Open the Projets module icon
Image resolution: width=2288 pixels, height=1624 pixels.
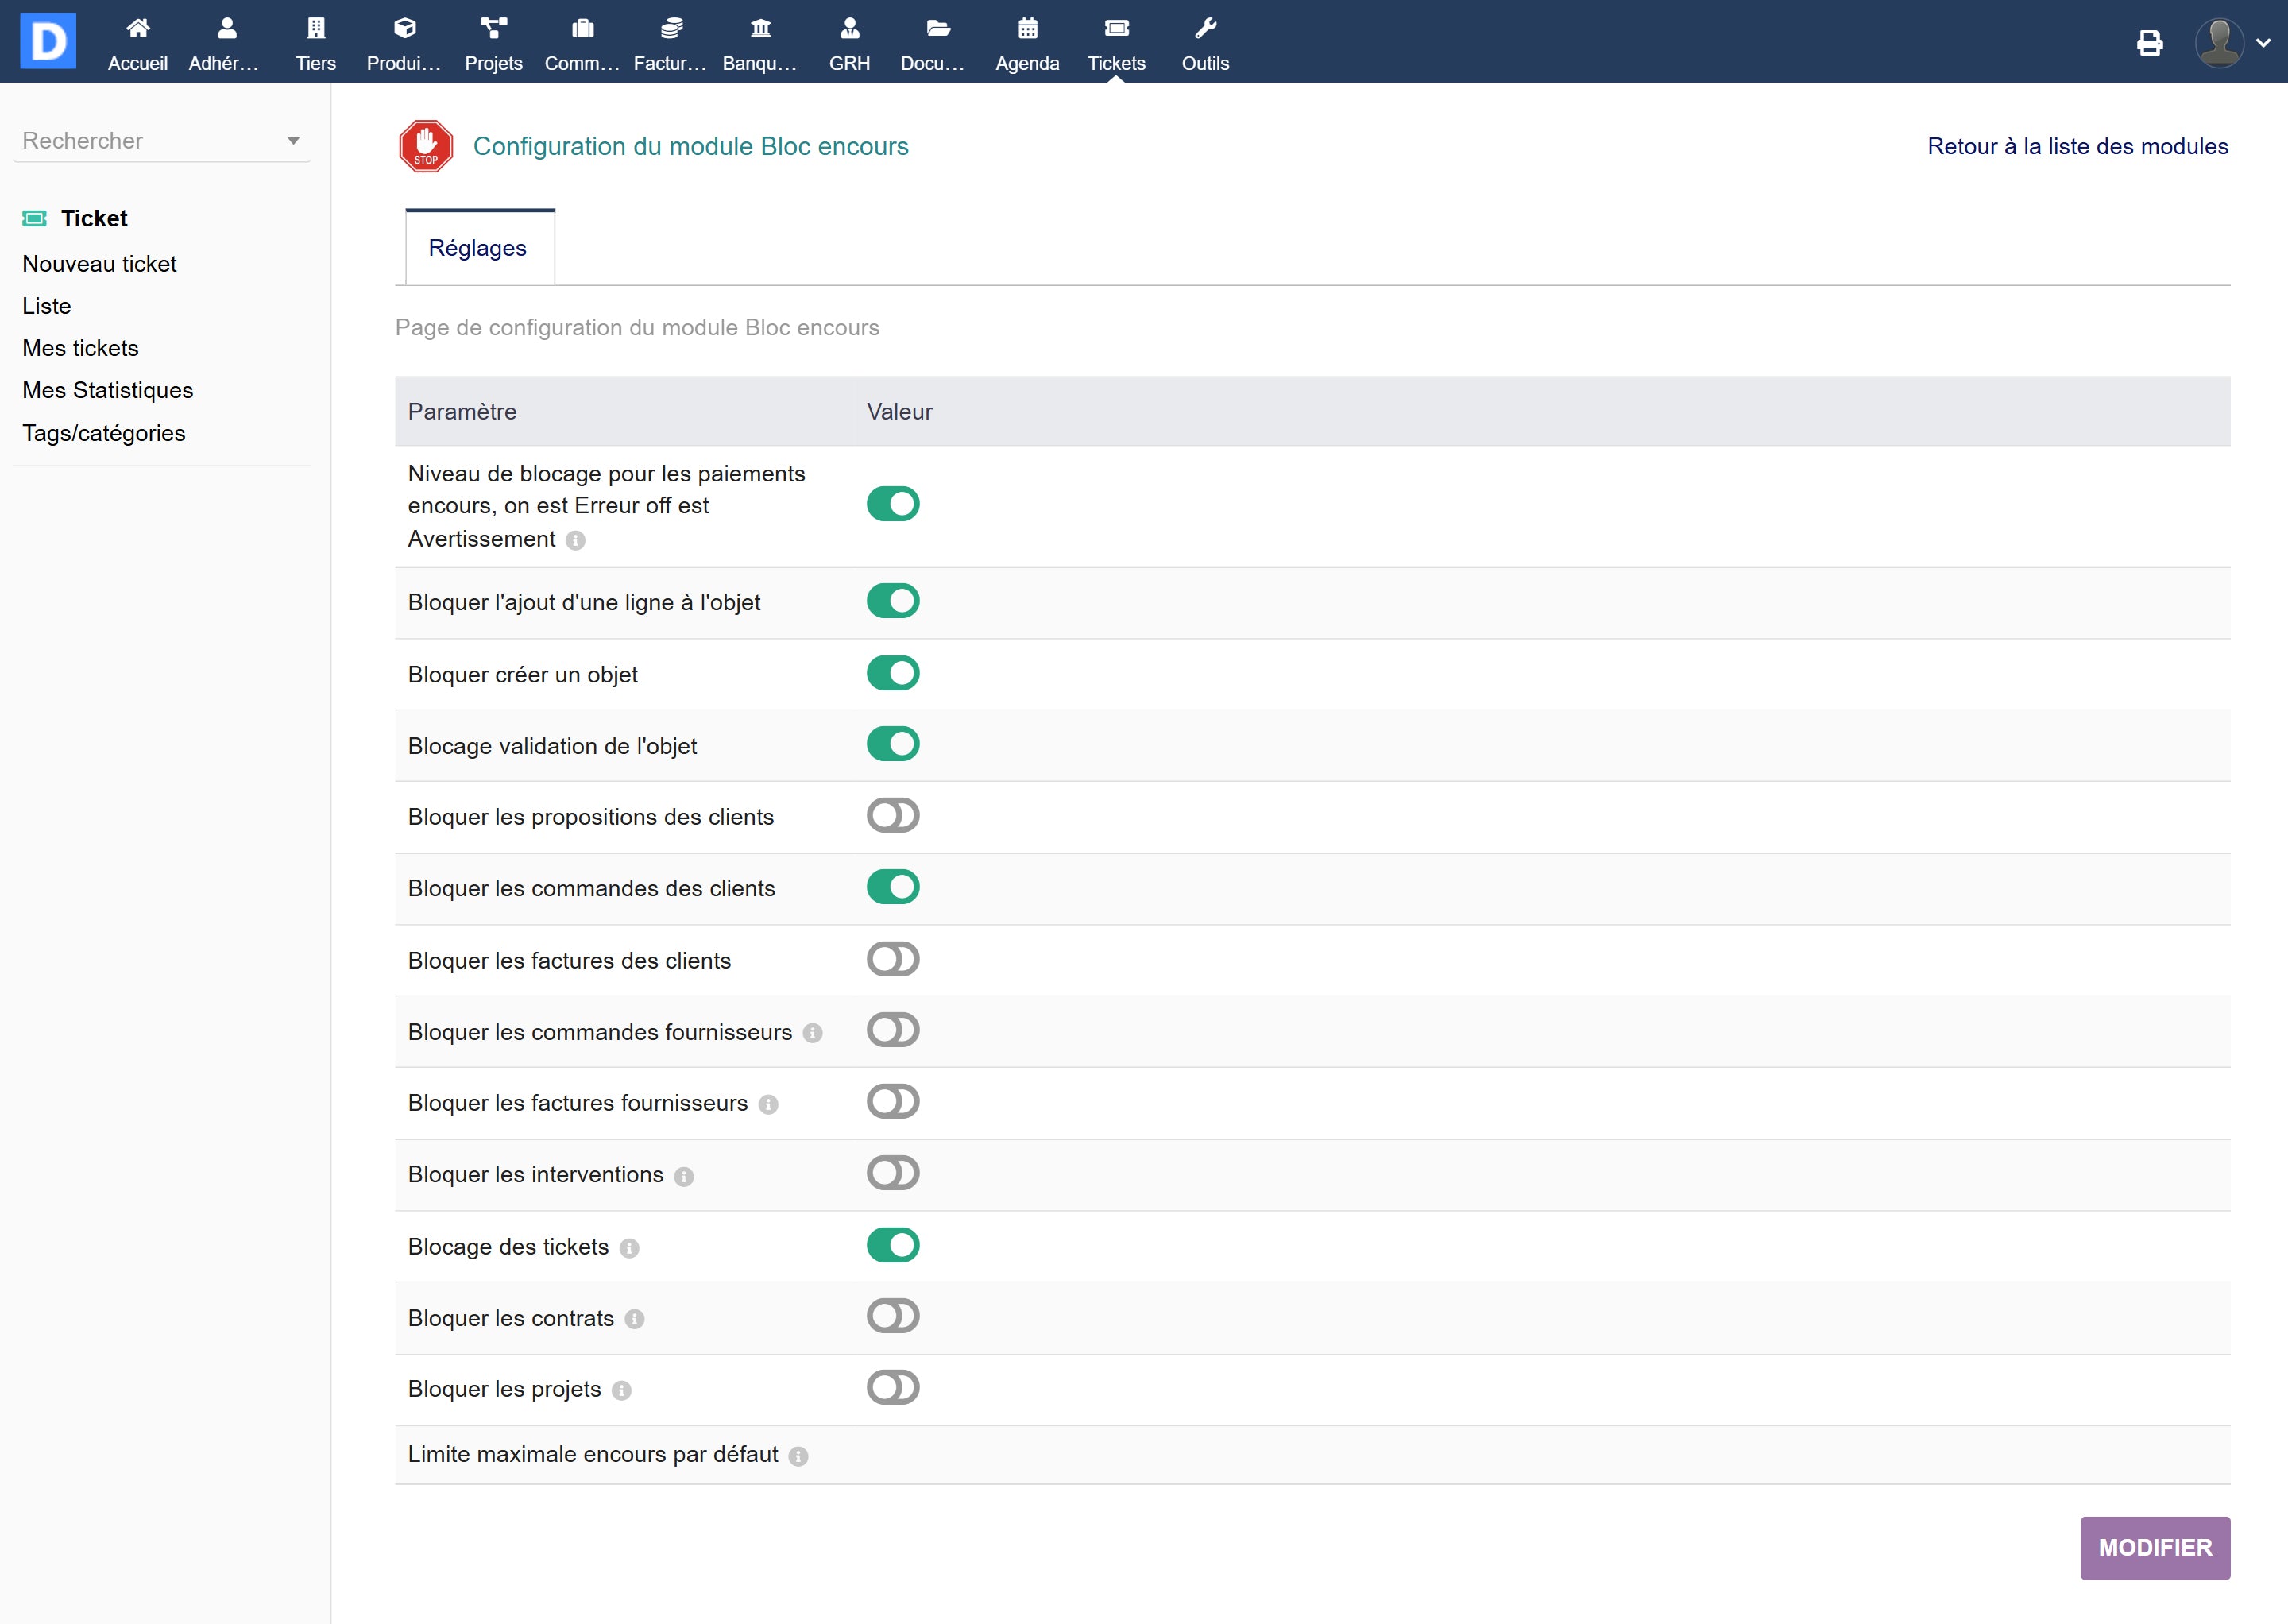(493, 29)
